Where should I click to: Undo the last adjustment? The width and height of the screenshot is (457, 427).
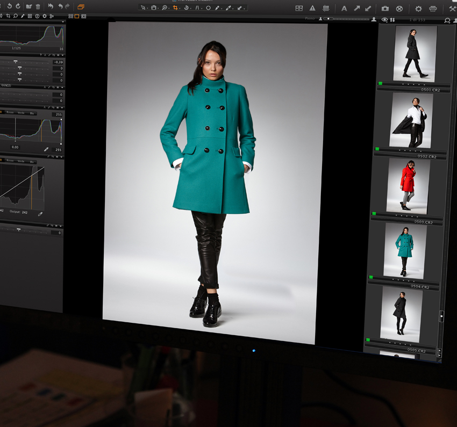pos(60,6)
